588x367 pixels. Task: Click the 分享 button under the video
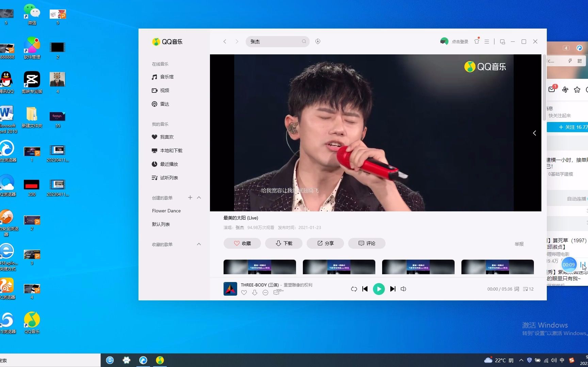click(325, 243)
